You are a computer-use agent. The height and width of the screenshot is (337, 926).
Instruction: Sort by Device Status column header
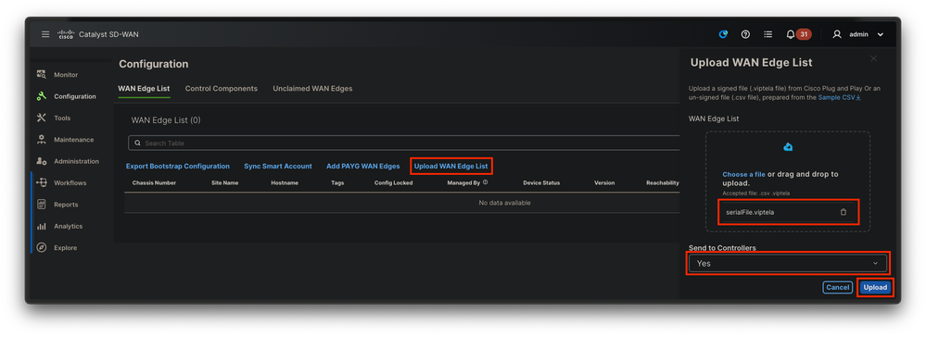point(541,183)
